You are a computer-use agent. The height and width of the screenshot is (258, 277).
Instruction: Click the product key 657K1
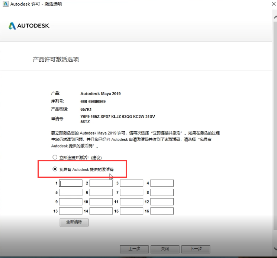(86, 109)
